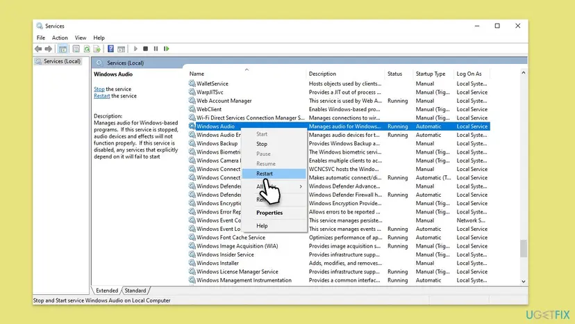Click 'Adds, modifies, and removes...' description
This screenshot has height=324, width=575.
pyautogui.click(x=345, y=263)
